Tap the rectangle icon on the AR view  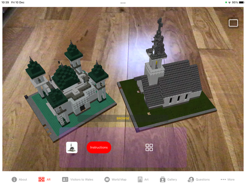pos(233,23)
